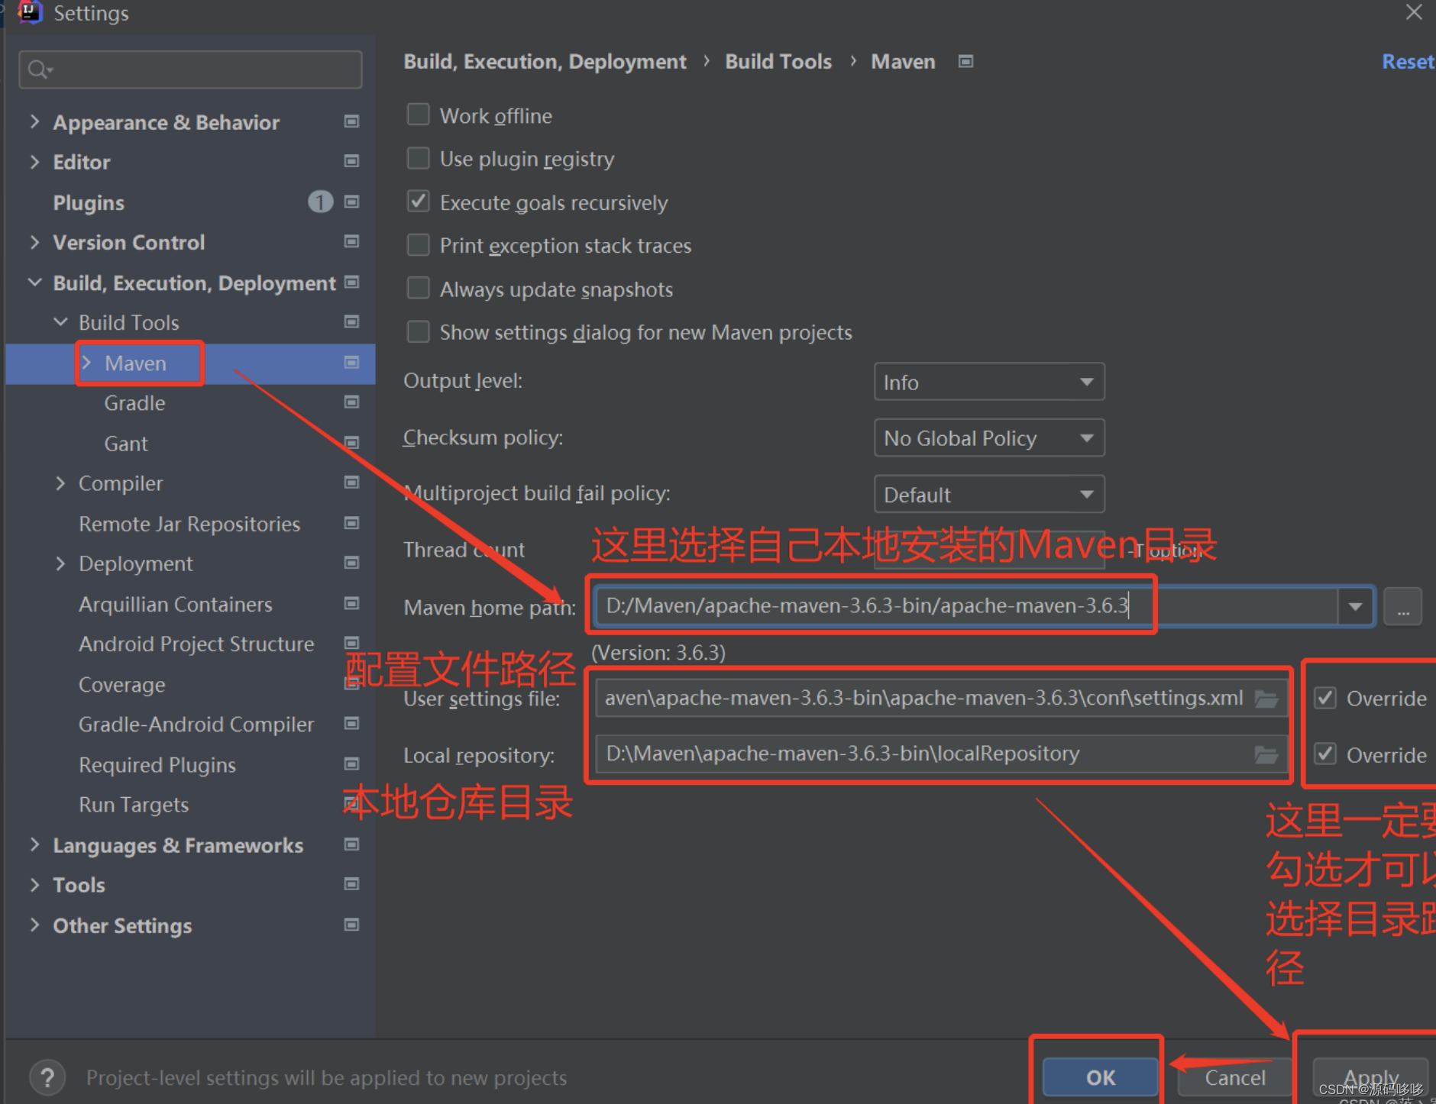This screenshot has height=1104, width=1436.
Task: Expand Other Settings section
Action: (x=34, y=925)
